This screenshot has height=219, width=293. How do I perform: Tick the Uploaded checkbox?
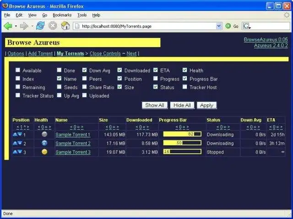(x=84, y=95)
